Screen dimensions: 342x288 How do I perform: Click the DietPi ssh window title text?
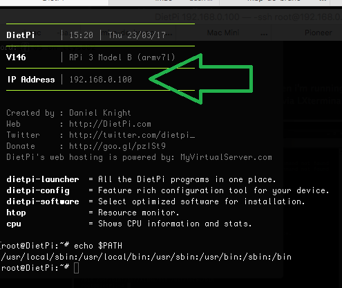click(248, 17)
